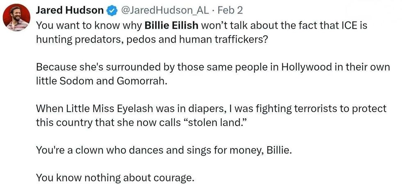Image resolution: width=402 pixels, height=190 pixels.
Task: Click the bold Billie Eilish text
Action: [x=171, y=25]
